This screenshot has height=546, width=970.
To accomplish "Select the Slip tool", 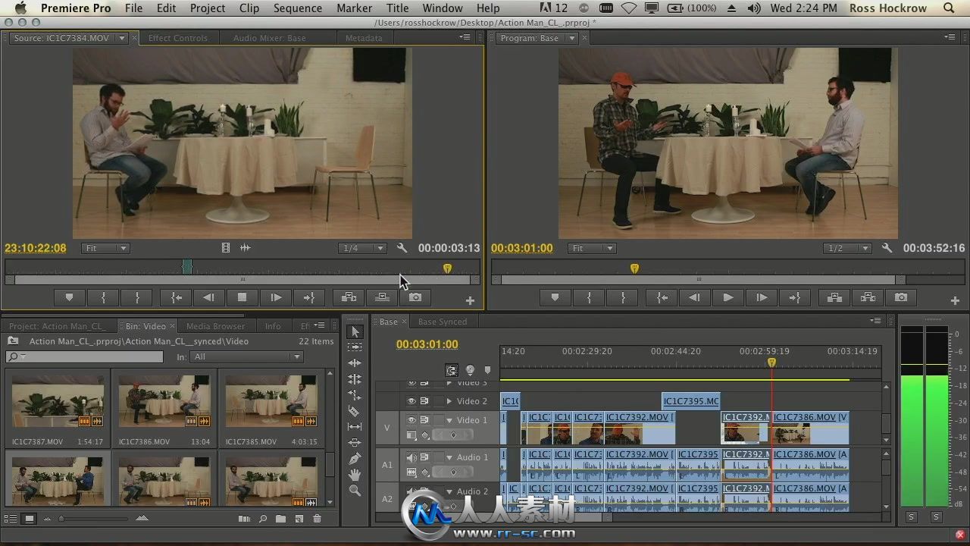I will coord(355,427).
